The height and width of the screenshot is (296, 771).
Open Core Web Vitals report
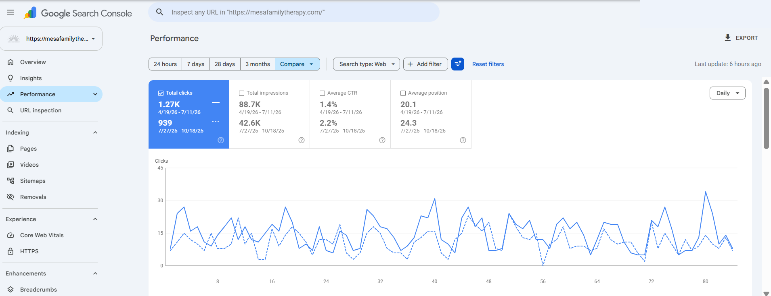point(51,235)
